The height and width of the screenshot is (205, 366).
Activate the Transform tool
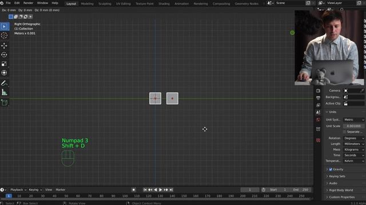point(4,73)
